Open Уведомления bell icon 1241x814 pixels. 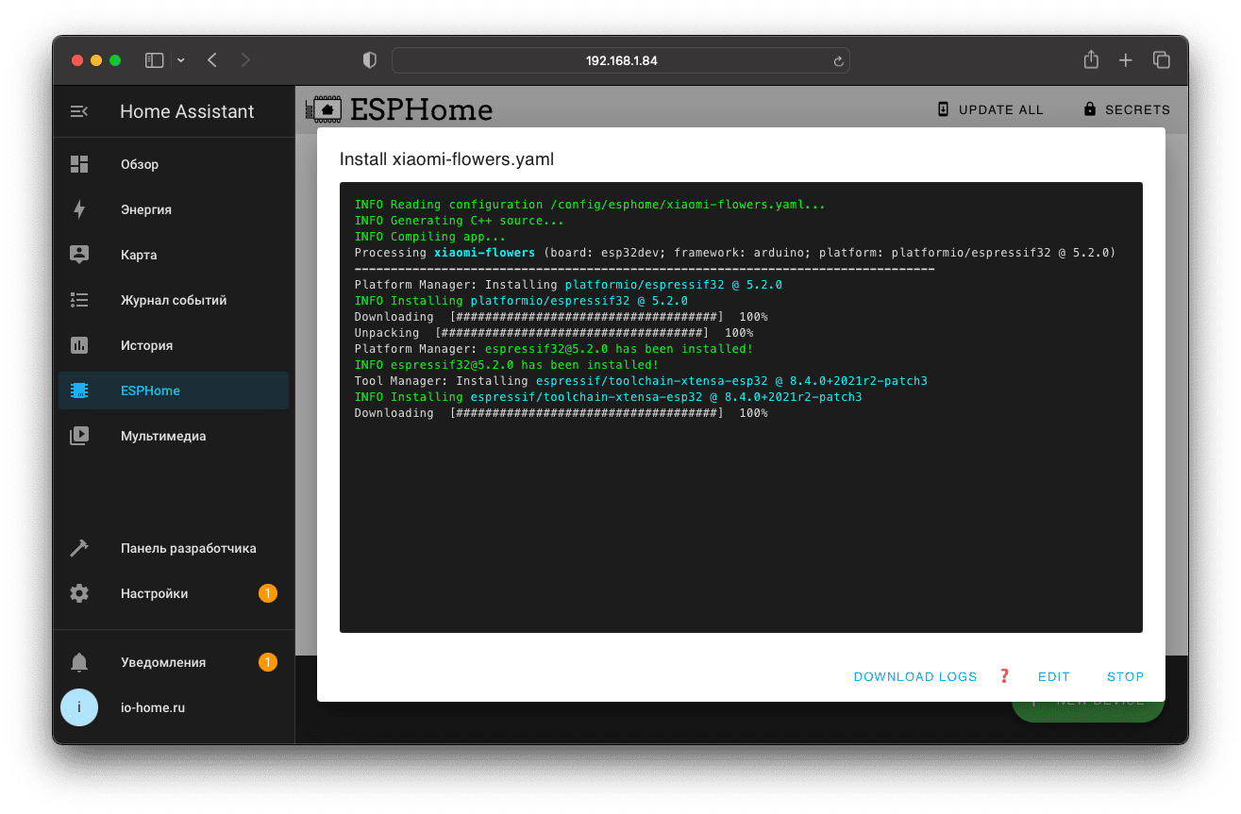click(79, 662)
